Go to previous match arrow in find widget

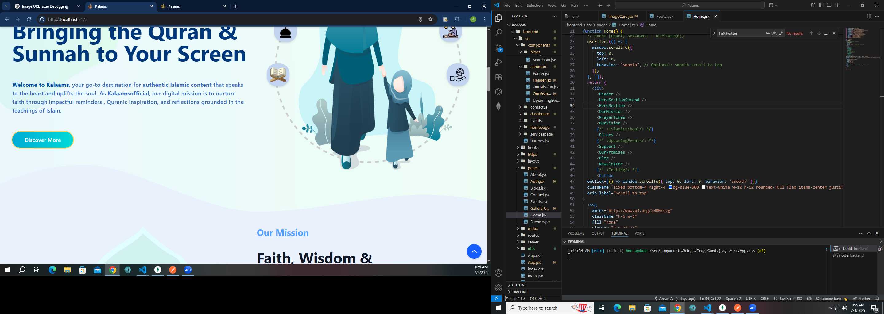811,33
